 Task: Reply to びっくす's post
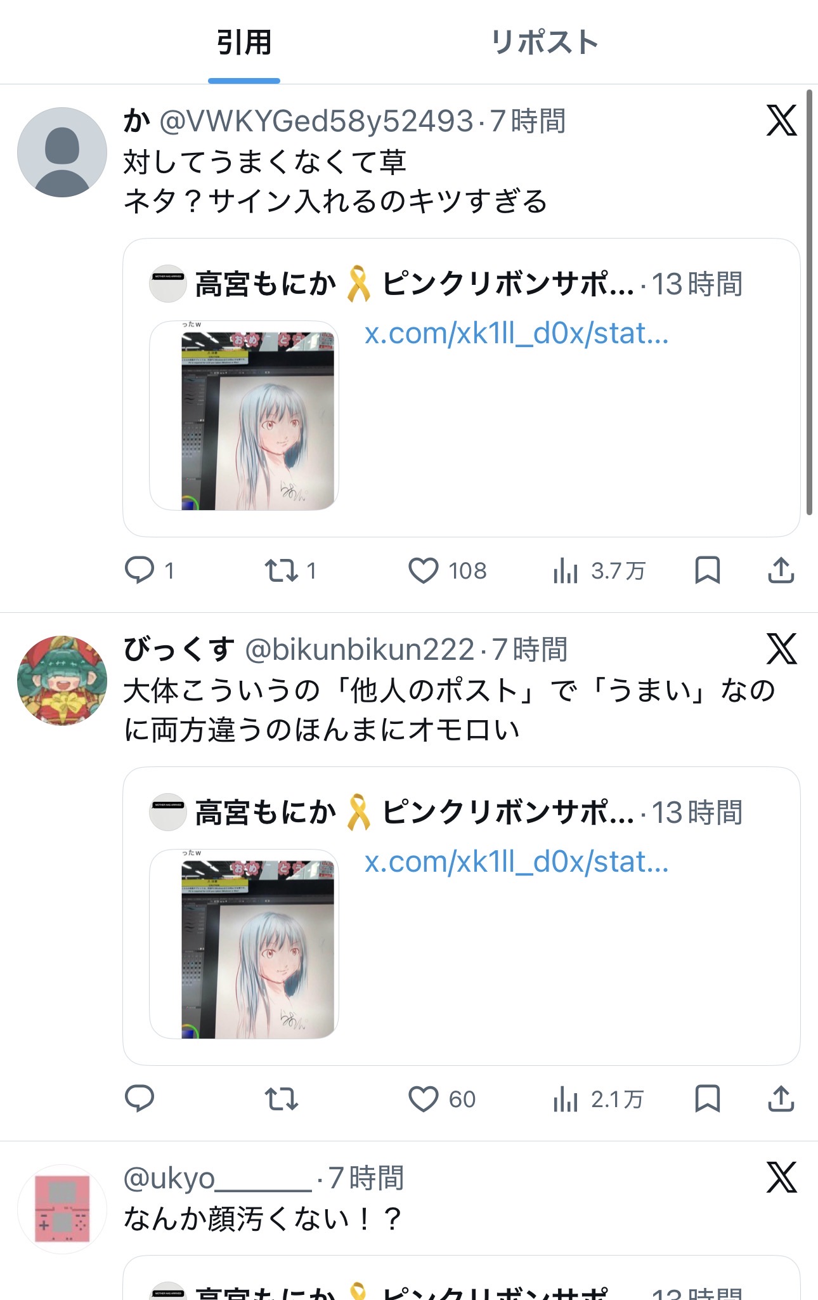coord(140,1098)
